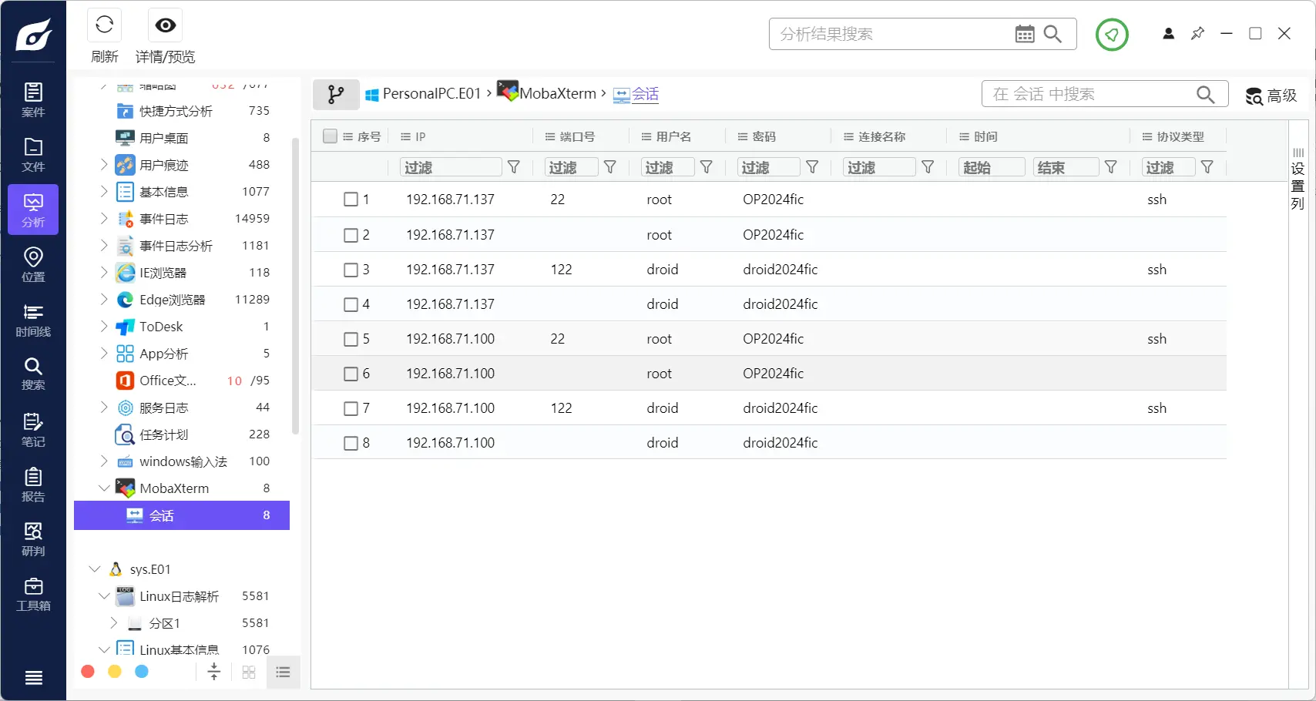Open the Toolbox (工具箱) sidebar section
Image resolution: width=1316 pixels, height=701 pixels.
coord(33,594)
